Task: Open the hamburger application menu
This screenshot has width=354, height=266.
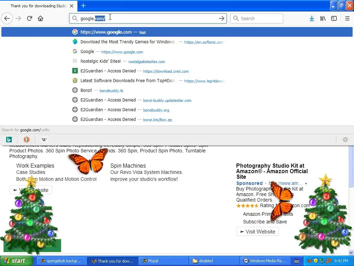Action: click(347, 18)
